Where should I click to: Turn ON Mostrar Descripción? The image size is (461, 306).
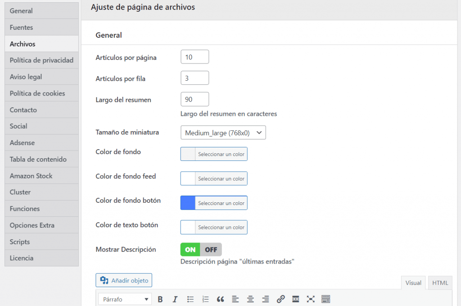click(190, 250)
